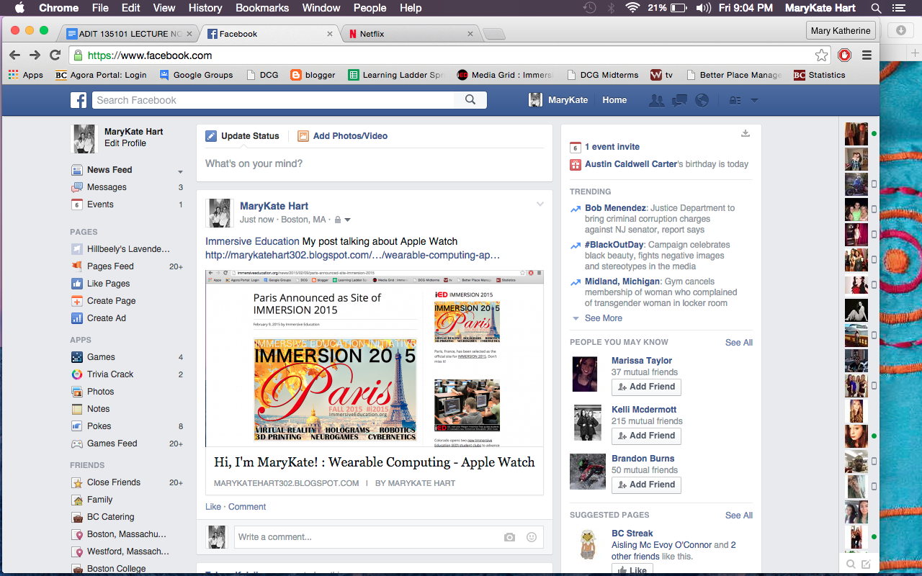Click Edit Profile under MaryKate Hart
Image resolution: width=922 pixels, height=576 pixels.
tap(125, 143)
